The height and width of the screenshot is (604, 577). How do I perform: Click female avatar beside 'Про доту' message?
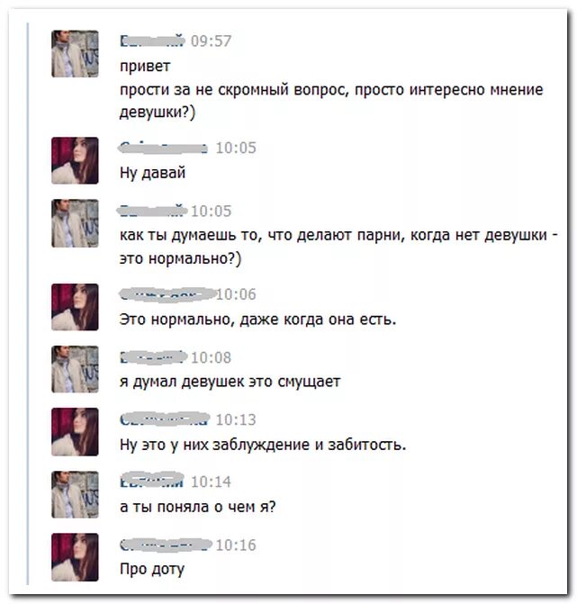point(75,557)
